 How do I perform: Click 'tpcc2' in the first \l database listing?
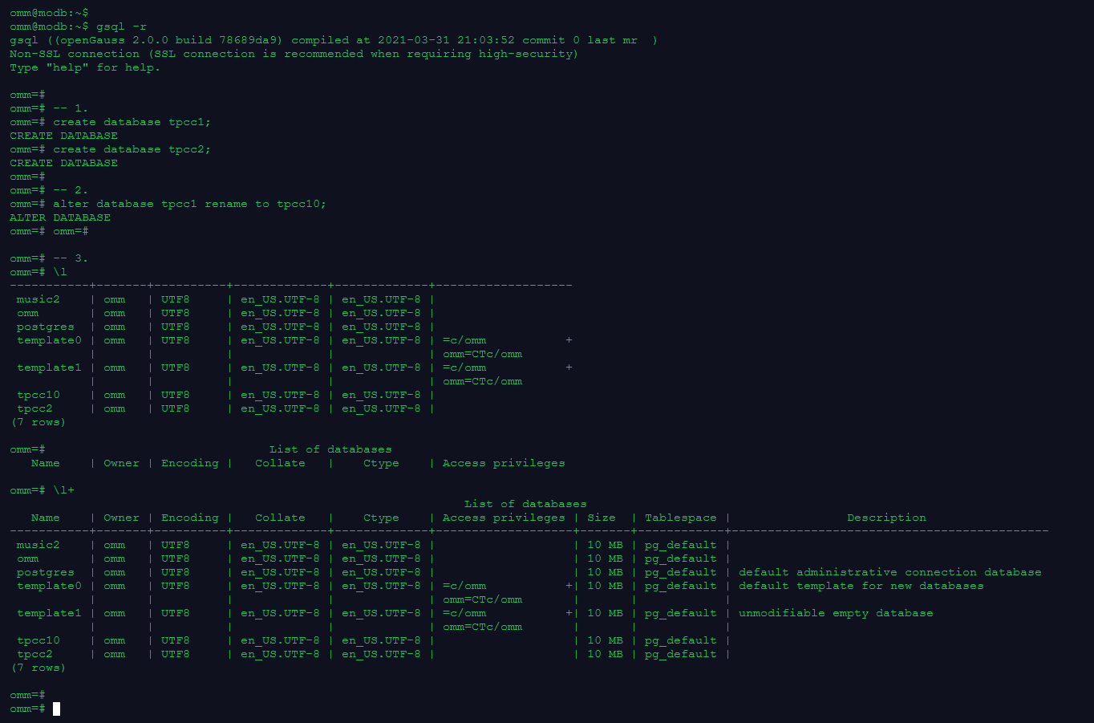[34, 408]
